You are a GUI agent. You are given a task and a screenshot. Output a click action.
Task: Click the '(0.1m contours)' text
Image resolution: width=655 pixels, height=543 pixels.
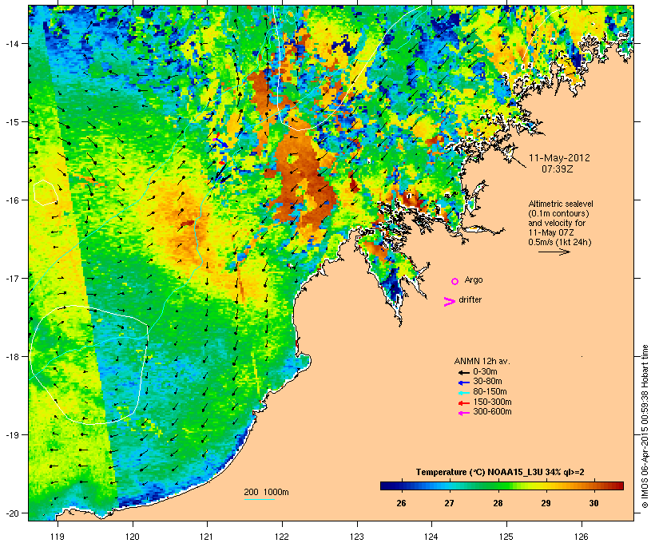pyautogui.click(x=558, y=213)
